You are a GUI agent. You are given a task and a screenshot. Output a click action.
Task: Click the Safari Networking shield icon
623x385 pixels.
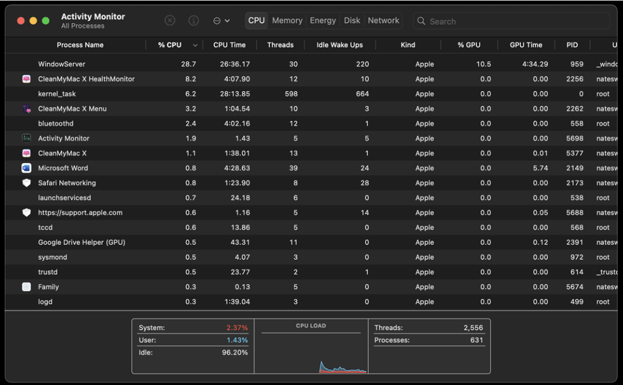pos(26,183)
